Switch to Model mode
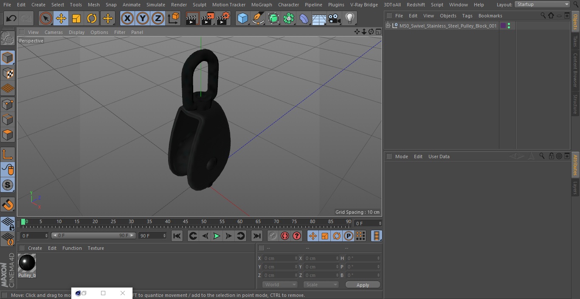The width and height of the screenshot is (580, 299). click(8, 58)
